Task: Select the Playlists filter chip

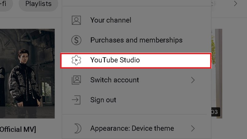Action: tap(38, 4)
